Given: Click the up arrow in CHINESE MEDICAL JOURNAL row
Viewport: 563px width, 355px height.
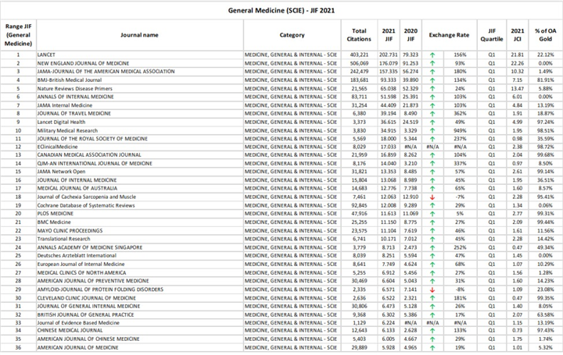Looking at the screenshot, I should coord(432,331).
